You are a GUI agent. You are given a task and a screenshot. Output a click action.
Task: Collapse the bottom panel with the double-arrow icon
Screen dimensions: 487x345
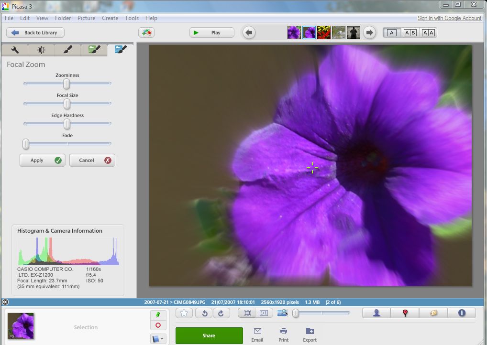pos(5,302)
